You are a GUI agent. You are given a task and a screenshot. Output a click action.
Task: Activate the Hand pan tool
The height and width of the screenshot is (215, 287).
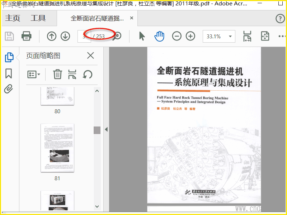coord(159,36)
